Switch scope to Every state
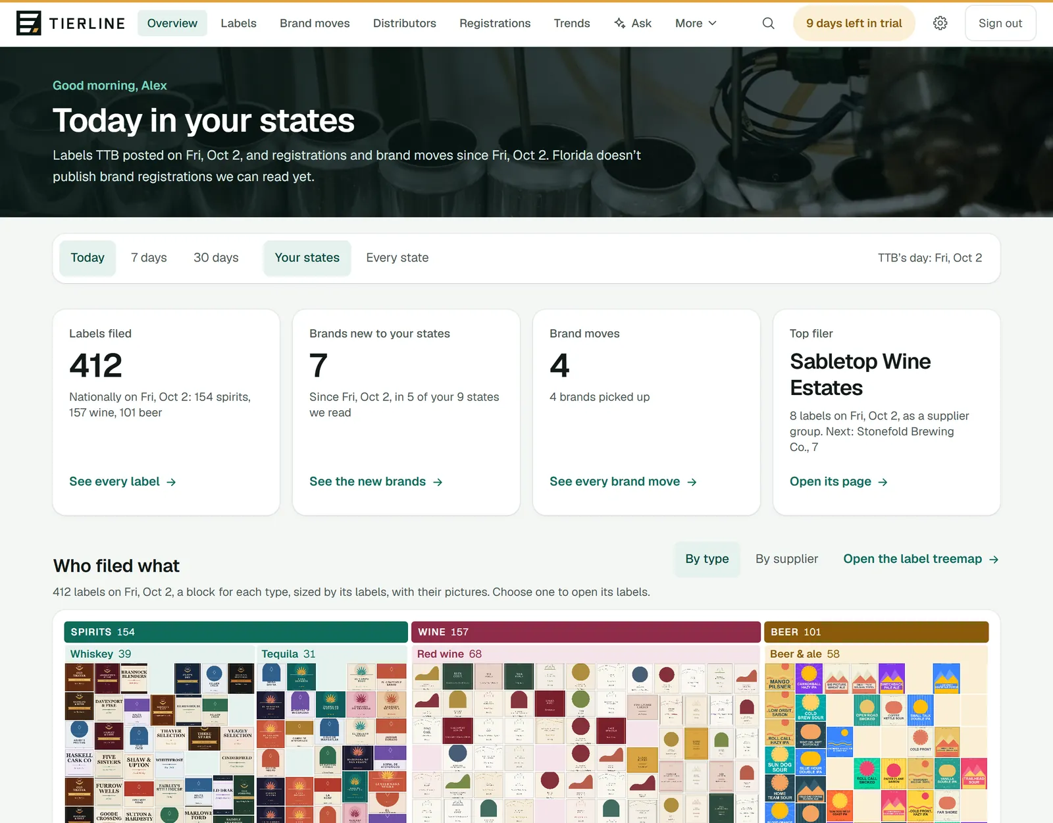 (398, 257)
